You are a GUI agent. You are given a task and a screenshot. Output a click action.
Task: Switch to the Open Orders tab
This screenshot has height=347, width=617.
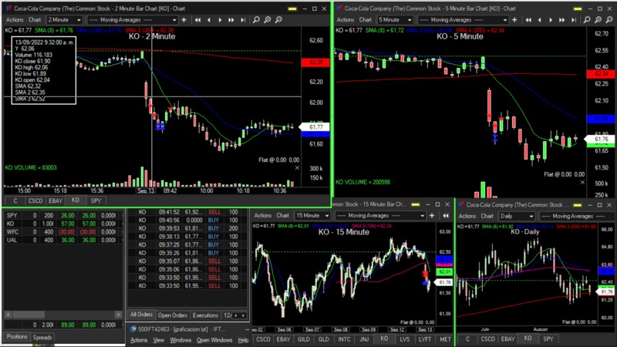point(173,315)
